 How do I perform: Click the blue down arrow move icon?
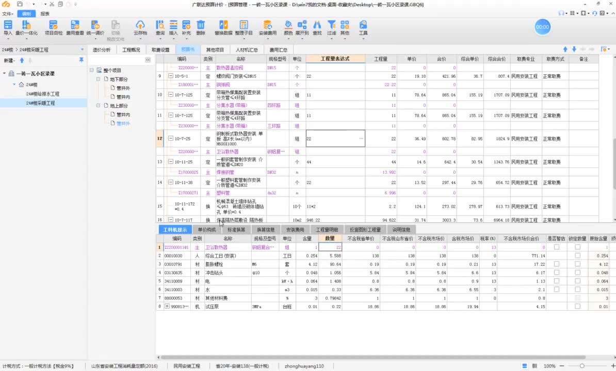[x=574, y=49]
